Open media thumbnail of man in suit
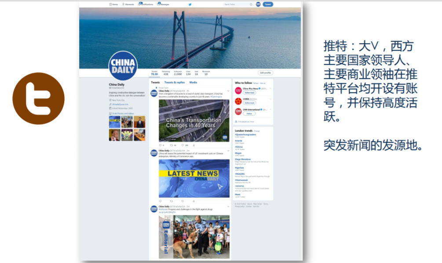Viewport: 442px width, 263px height. (139, 122)
